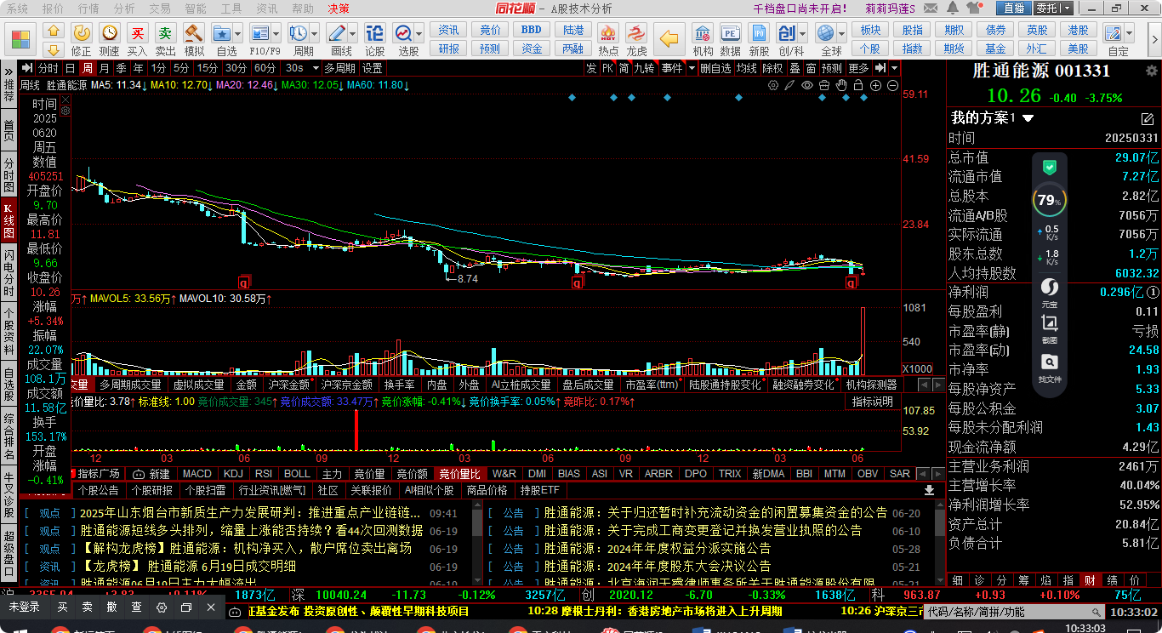Expand the 事件 events dropdown arrow
The image size is (1162, 633).
pyautogui.click(x=691, y=68)
